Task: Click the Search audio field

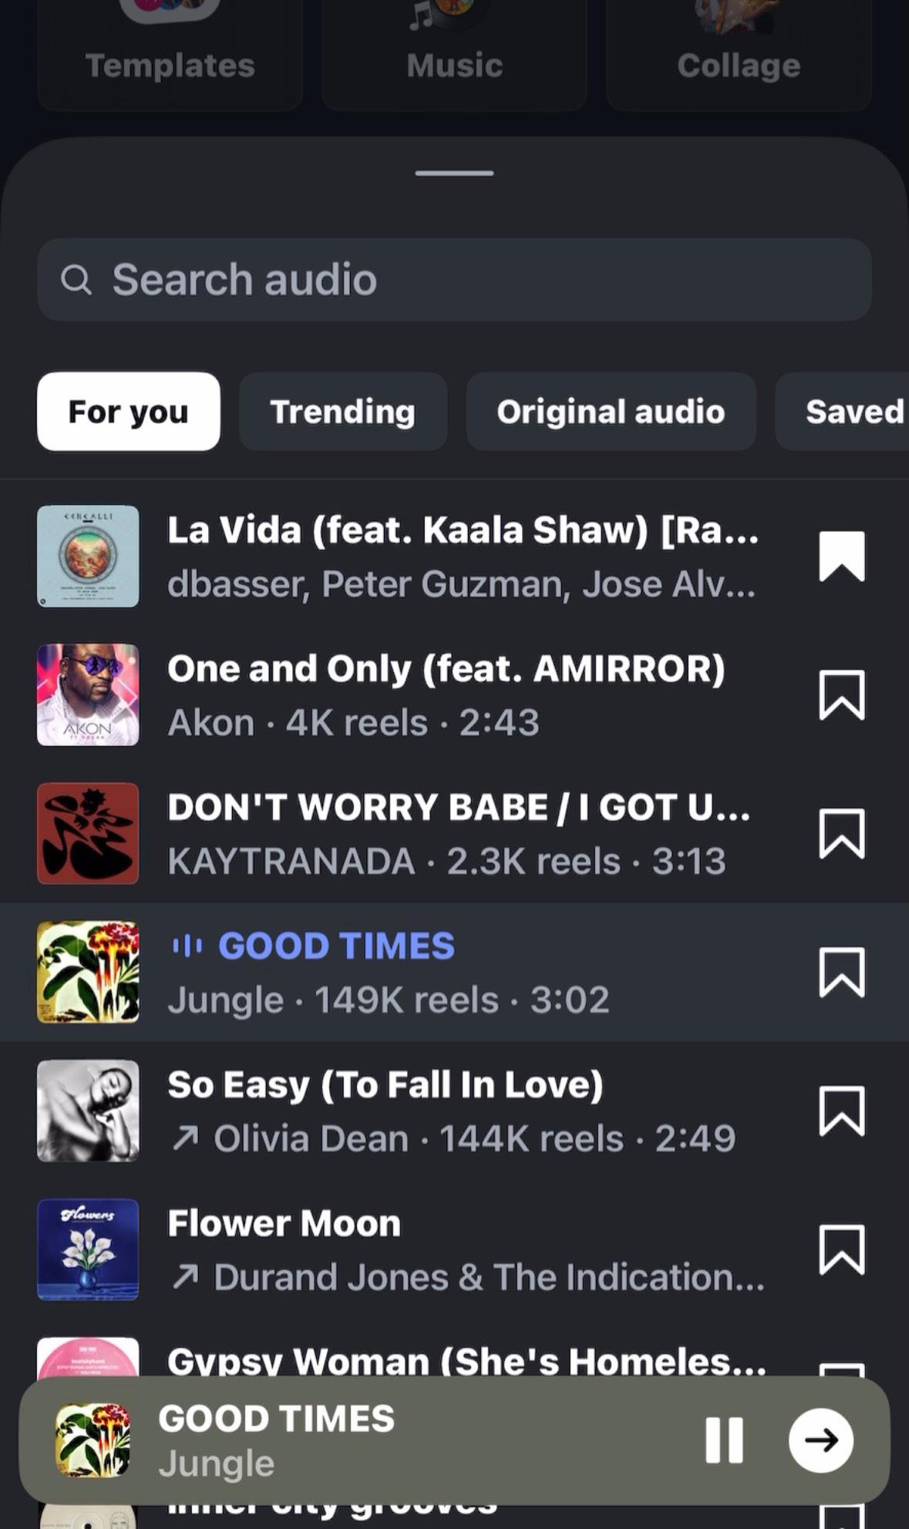Action: click(454, 280)
